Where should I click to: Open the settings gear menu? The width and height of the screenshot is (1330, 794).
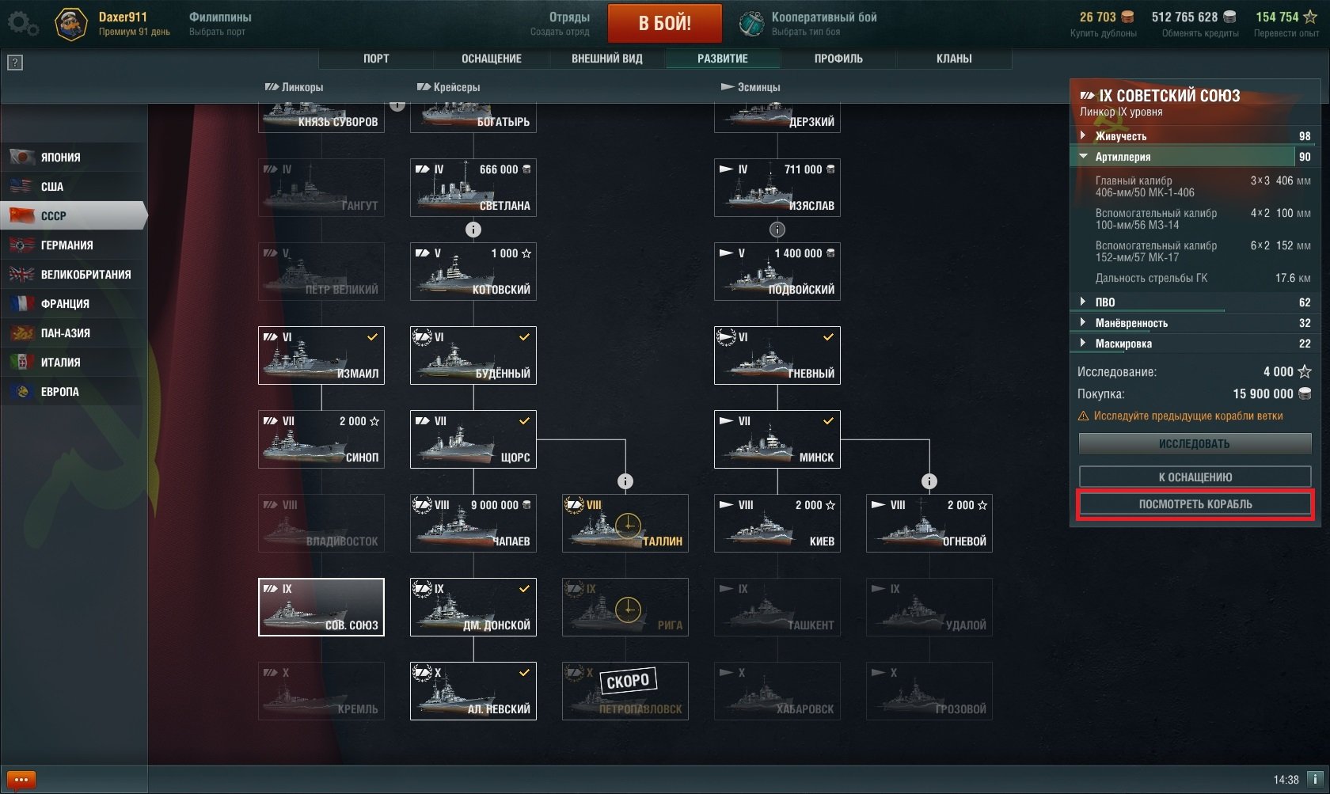pyautogui.click(x=22, y=24)
